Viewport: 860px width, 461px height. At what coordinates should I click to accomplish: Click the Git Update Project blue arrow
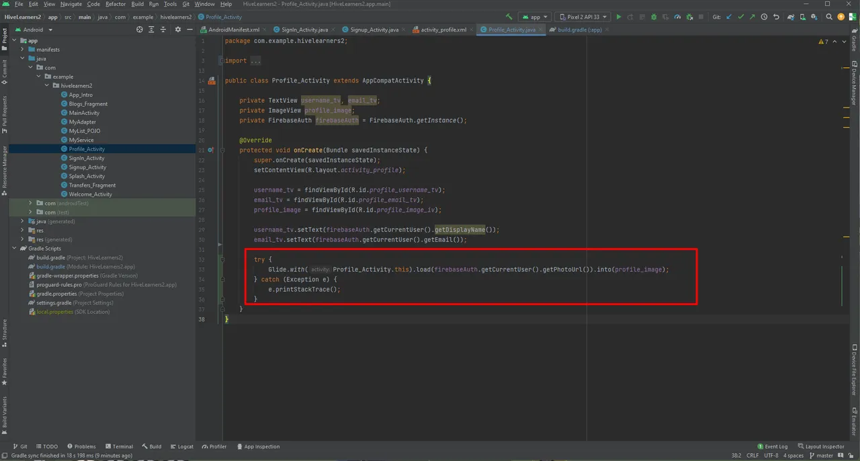[729, 17]
